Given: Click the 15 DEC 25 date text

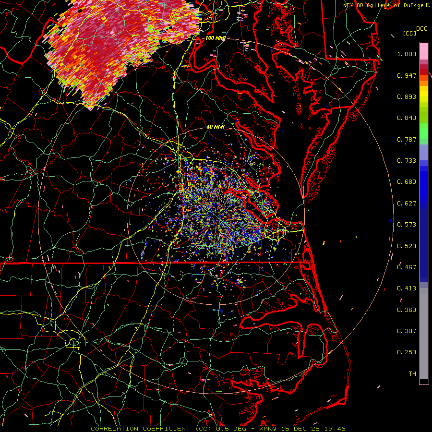Looking at the screenshot, I should click(x=301, y=429).
